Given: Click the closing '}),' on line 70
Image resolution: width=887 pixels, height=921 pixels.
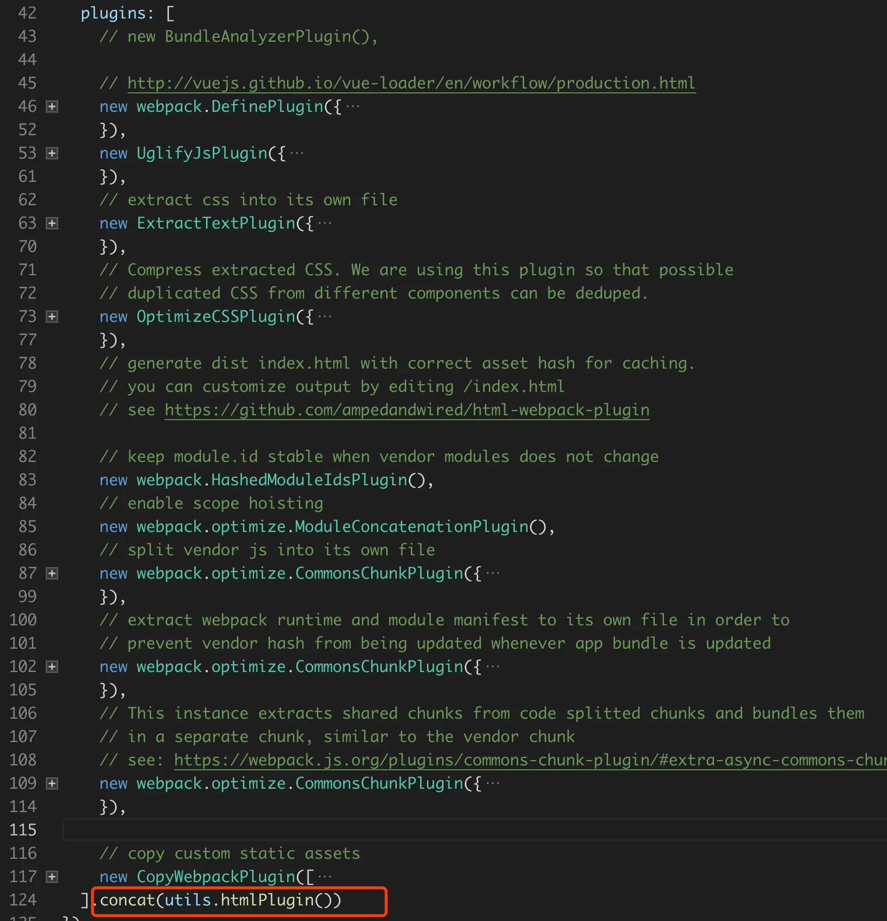Looking at the screenshot, I should 113,247.
